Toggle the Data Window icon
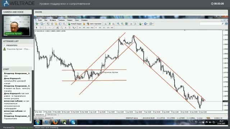The image size is (230, 129). [52, 24]
